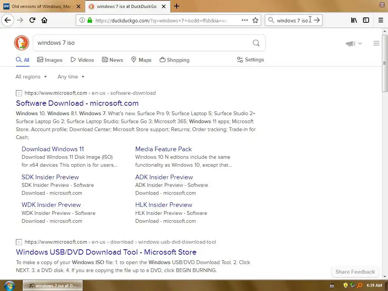Screen dimensions: 388x291
Task: Submit Firefox search box with arrow button
Action: [x=317, y=20]
